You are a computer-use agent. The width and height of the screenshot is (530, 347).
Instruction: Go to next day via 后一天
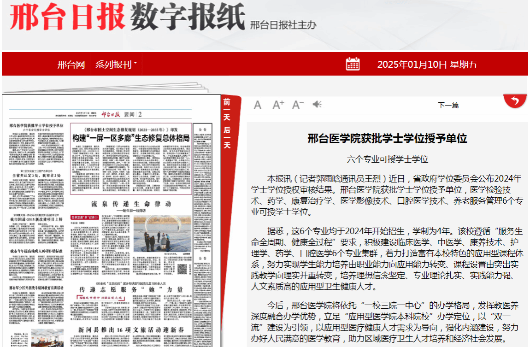tap(227, 137)
